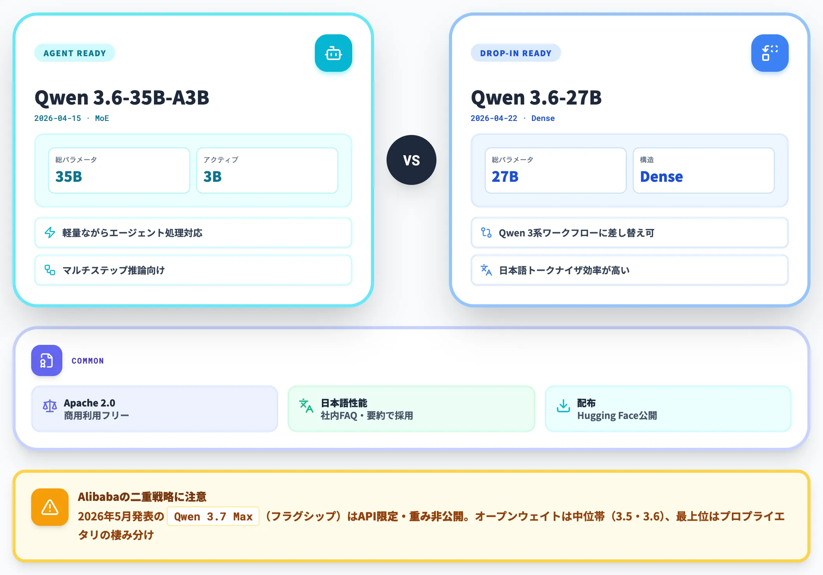This screenshot has height=575, width=823.
Task: Click the lightning bolt icon beside 軽量ながらエージェント処理対応
Action: [x=50, y=233]
